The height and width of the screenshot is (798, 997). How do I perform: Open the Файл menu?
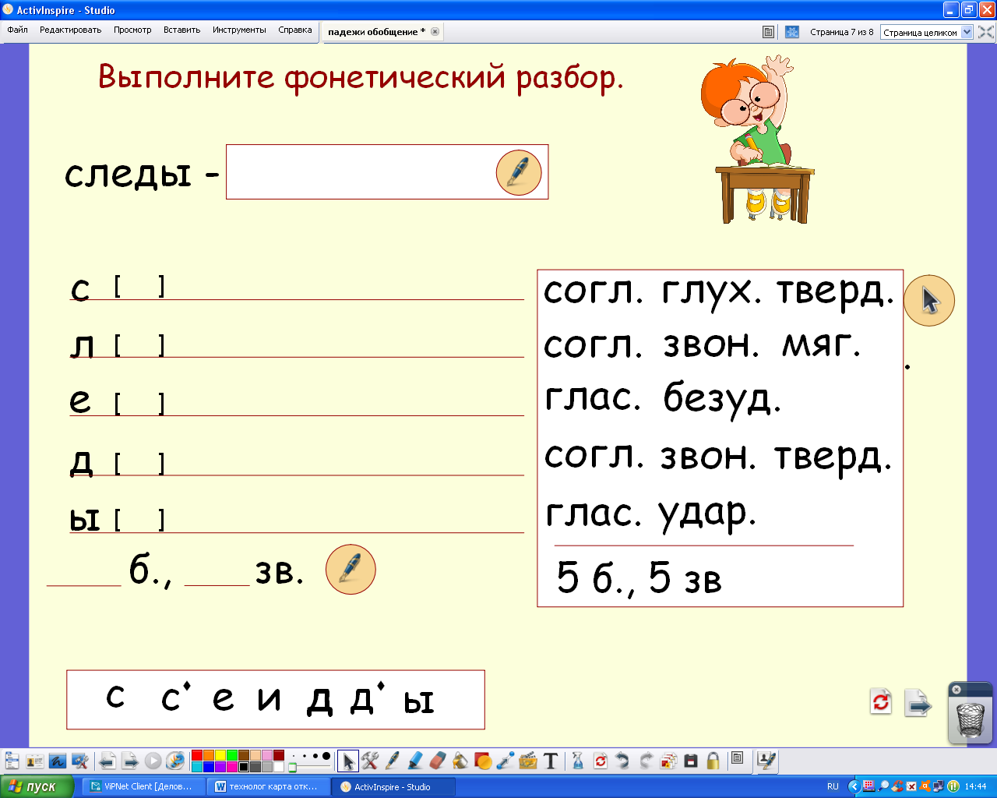click(17, 30)
